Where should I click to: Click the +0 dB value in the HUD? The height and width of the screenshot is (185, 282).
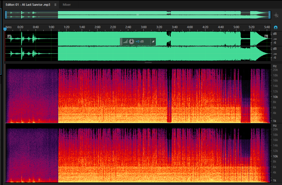coord(139,41)
